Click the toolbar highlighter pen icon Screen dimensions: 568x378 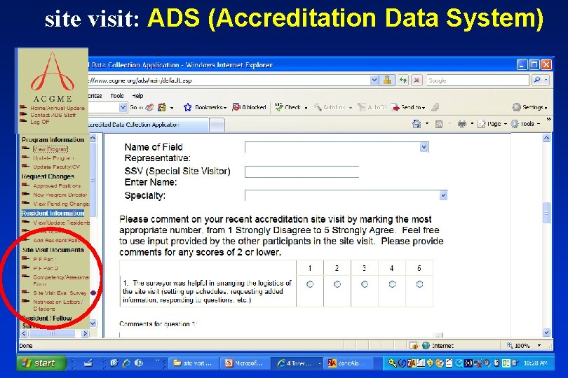click(x=435, y=107)
